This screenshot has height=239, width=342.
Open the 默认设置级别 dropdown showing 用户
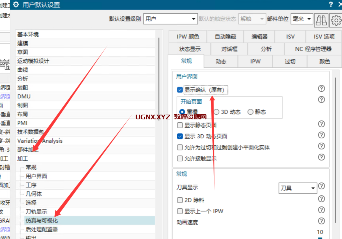(170, 19)
